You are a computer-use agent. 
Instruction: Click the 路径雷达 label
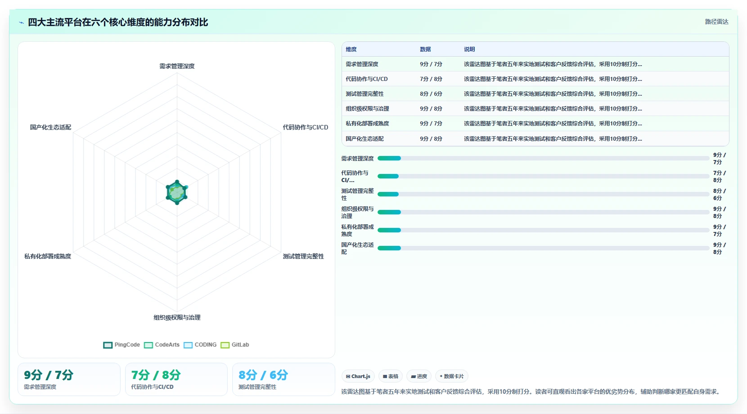[x=716, y=22]
